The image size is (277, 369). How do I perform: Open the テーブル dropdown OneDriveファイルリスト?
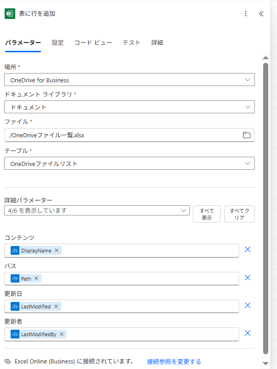[x=129, y=164]
